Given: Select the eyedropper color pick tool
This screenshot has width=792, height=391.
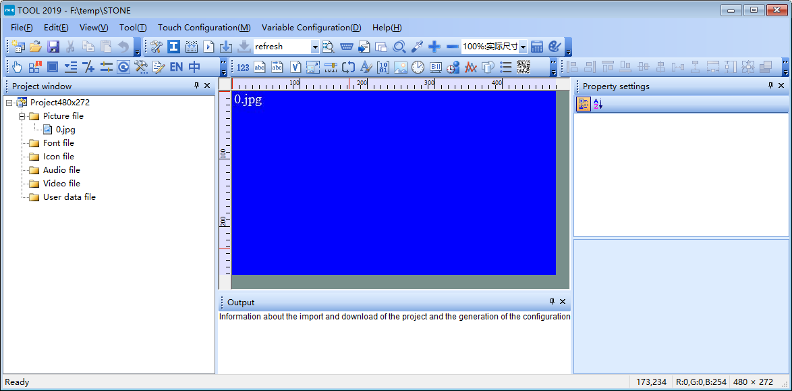Looking at the screenshot, I should click(417, 47).
